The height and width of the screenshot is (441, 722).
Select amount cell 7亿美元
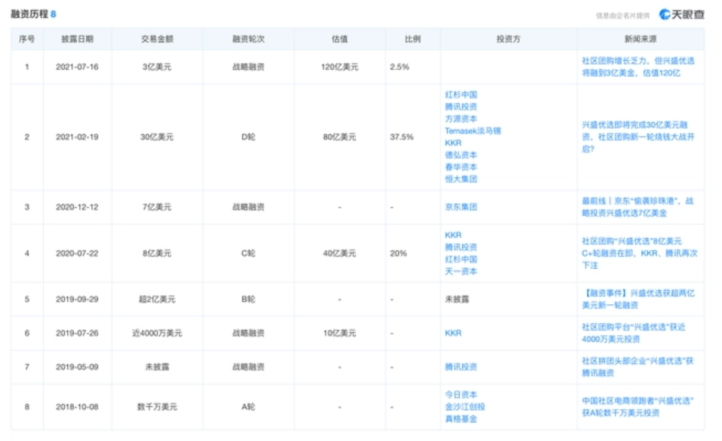pos(157,207)
